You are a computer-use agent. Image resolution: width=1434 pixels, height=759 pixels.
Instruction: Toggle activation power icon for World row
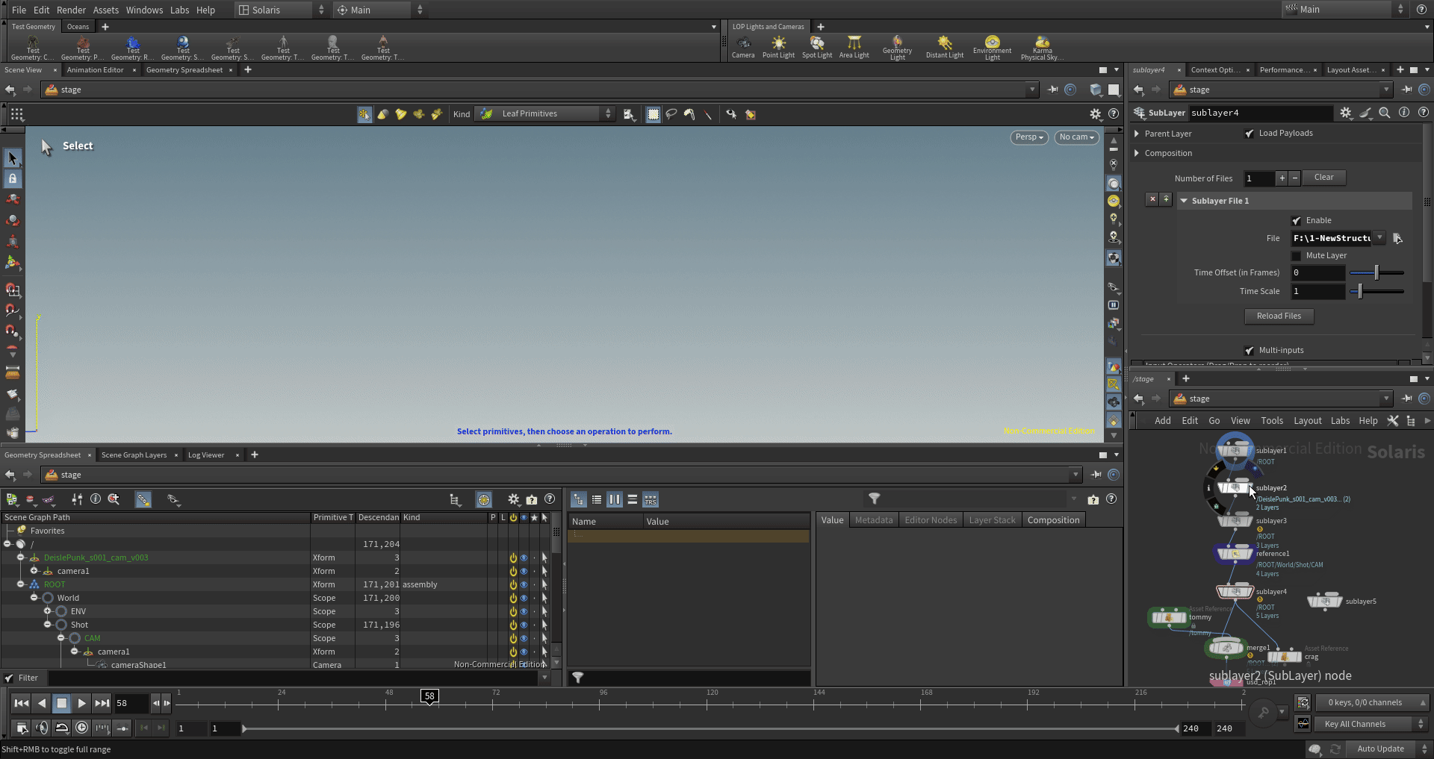(x=513, y=598)
